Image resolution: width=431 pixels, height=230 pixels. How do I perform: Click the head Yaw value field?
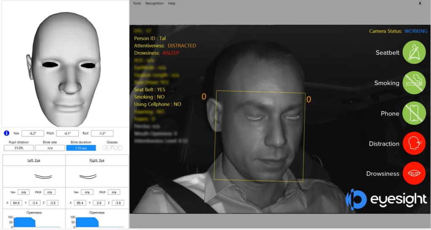tap(33, 133)
